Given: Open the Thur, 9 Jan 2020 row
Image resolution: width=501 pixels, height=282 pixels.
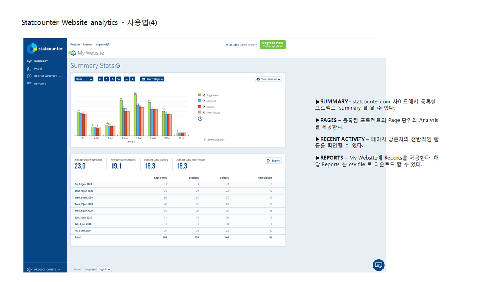Looking at the screenshot, I should [178, 191].
